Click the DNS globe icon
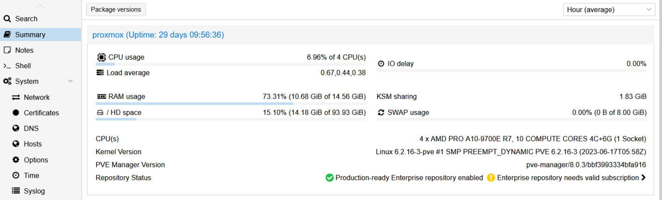The width and height of the screenshot is (662, 200). pyautogui.click(x=16, y=128)
